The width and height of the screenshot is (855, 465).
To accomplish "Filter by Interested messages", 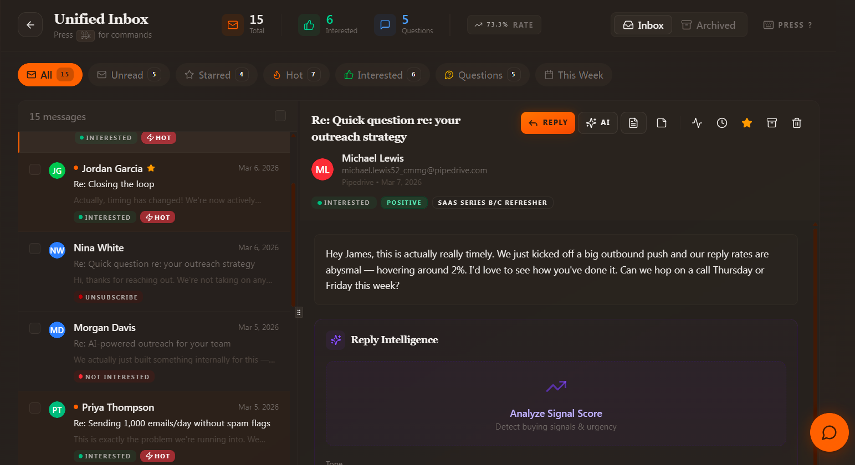I will [x=382, y=75].
